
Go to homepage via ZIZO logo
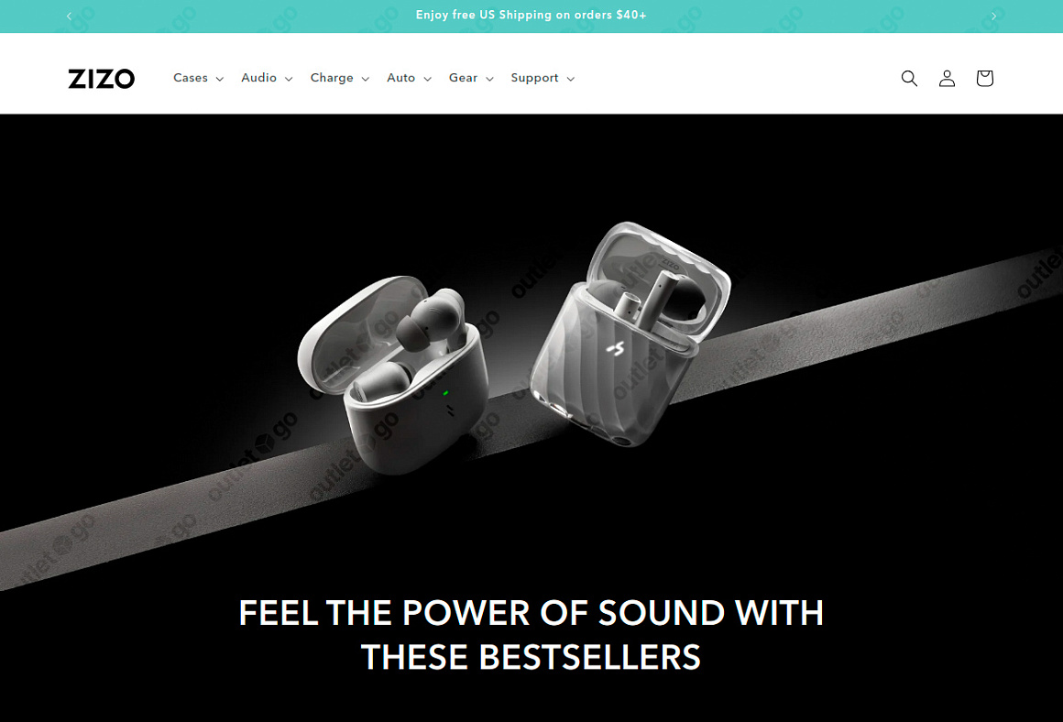101,79
